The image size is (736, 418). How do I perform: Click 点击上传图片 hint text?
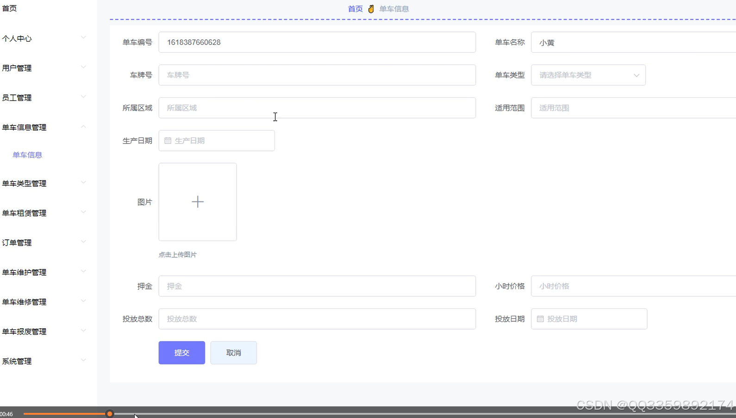(x=178, y=255)
